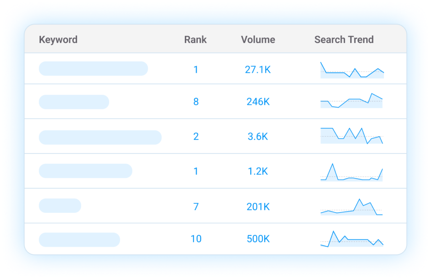The image size is (431, 279).
Task: Click the keyword placeholder in the 246K row
Action: tap(74, 102)
